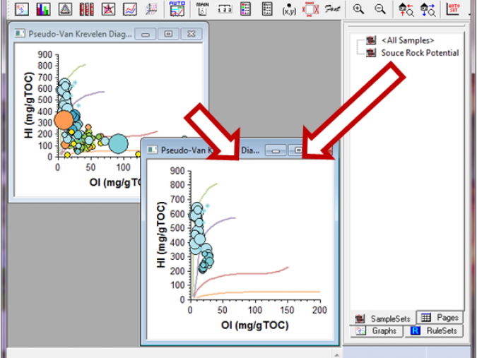Create a new 3D plot graph

coord(151,9)
